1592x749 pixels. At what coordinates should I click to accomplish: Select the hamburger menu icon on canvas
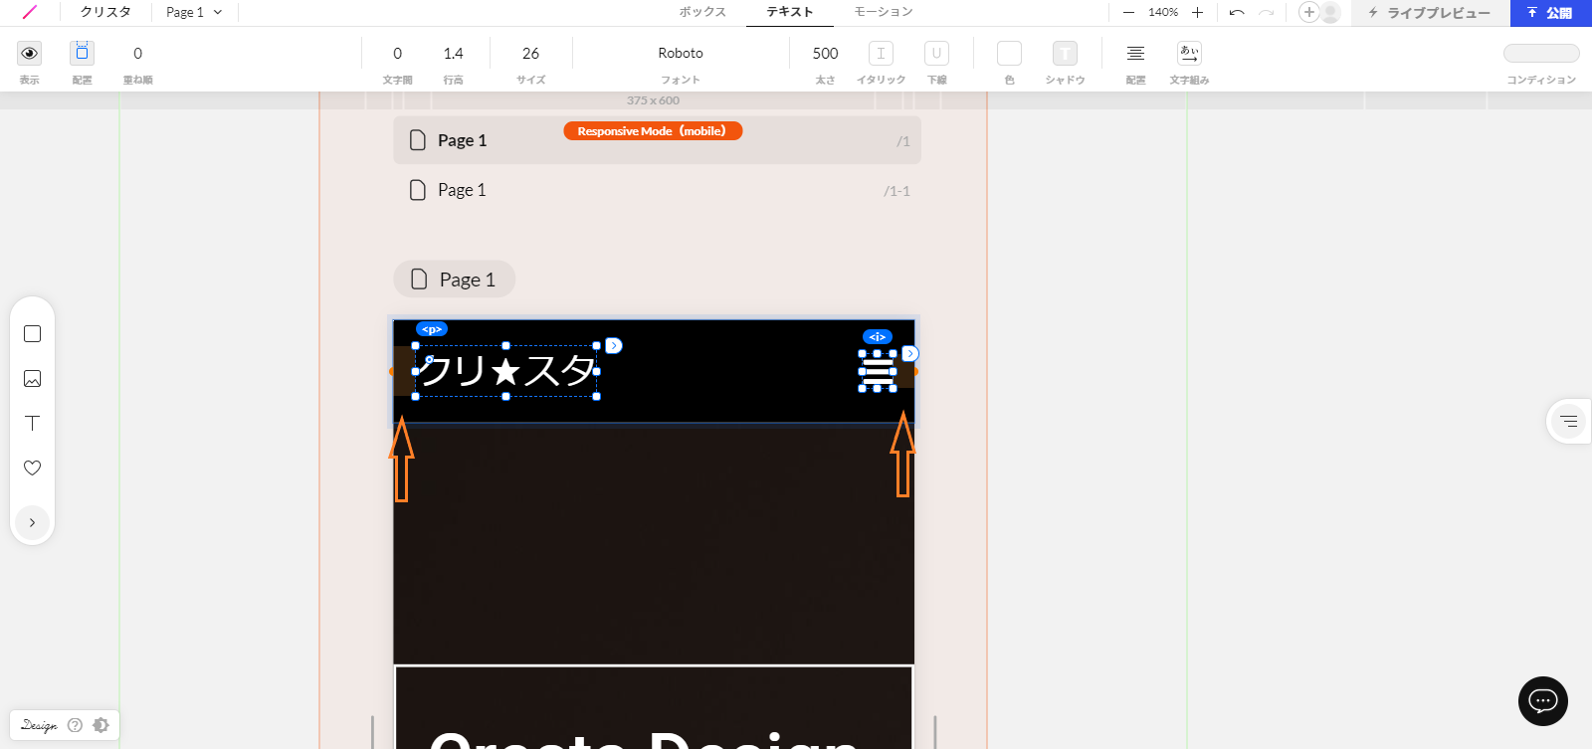[878, 371]
